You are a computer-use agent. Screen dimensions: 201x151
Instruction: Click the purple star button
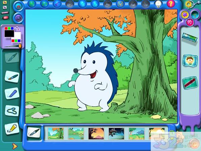pyautogui.click(x=185, y=15)
